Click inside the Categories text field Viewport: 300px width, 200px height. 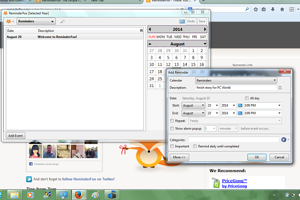(x=234, y=140)
